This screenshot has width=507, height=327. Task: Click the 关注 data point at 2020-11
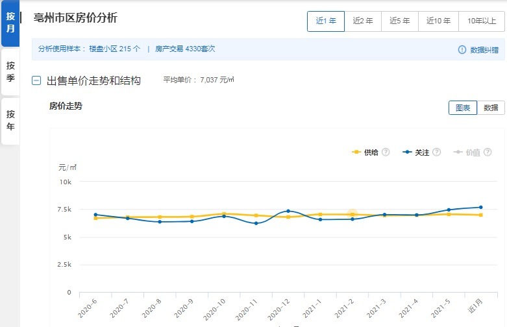[x=256, y=223]
